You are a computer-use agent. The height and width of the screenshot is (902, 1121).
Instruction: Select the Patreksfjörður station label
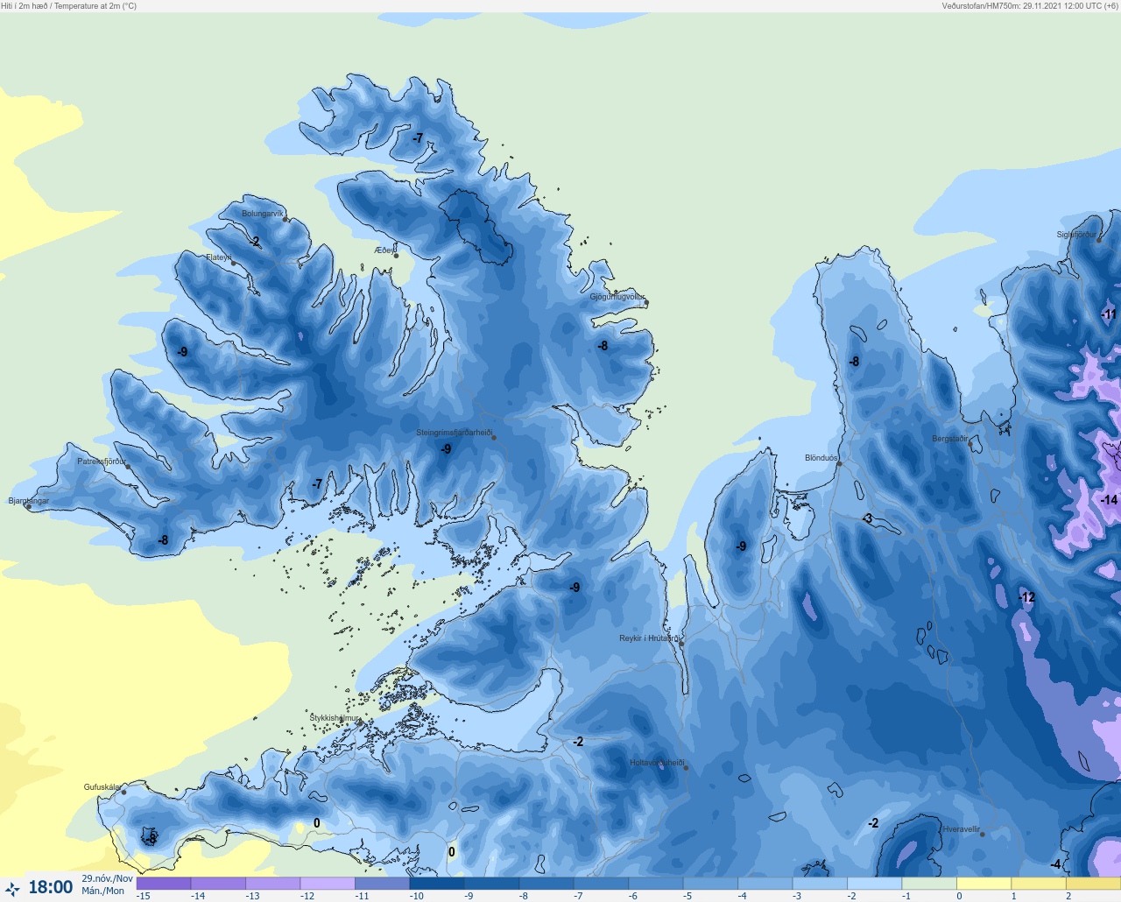coord(102,462)
